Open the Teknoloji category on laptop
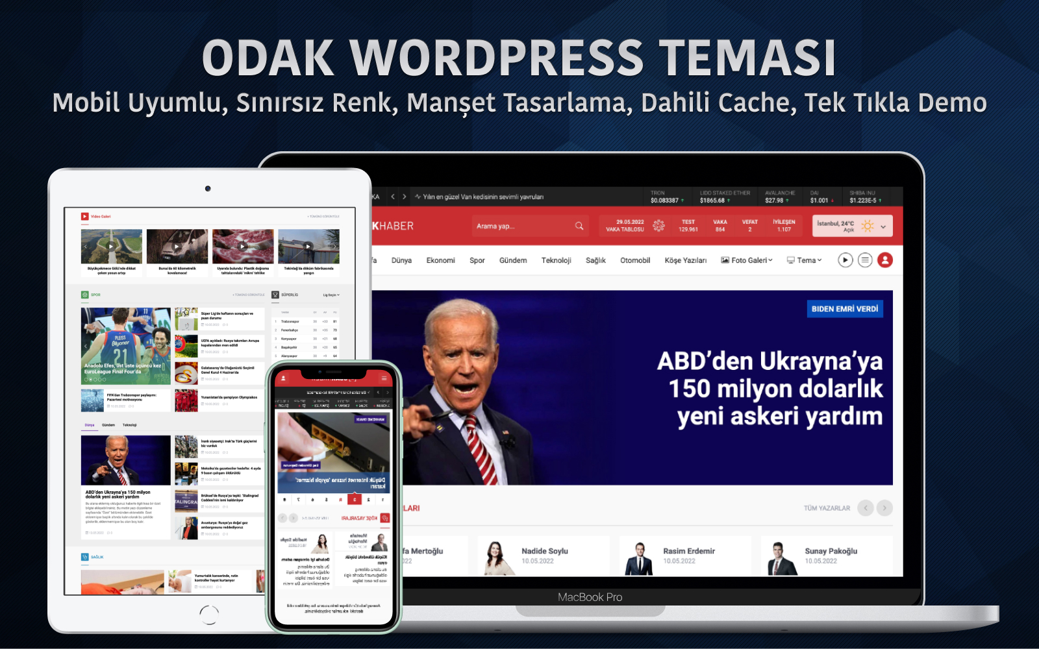1039x649 pixels. [x=557, y=260]
